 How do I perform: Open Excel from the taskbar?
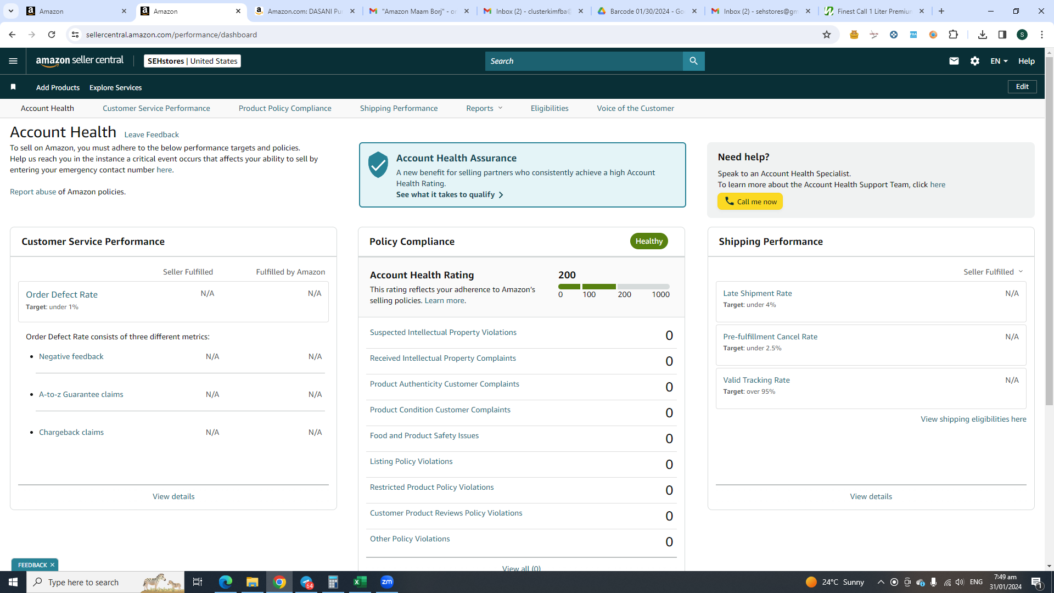pos(360,582)
